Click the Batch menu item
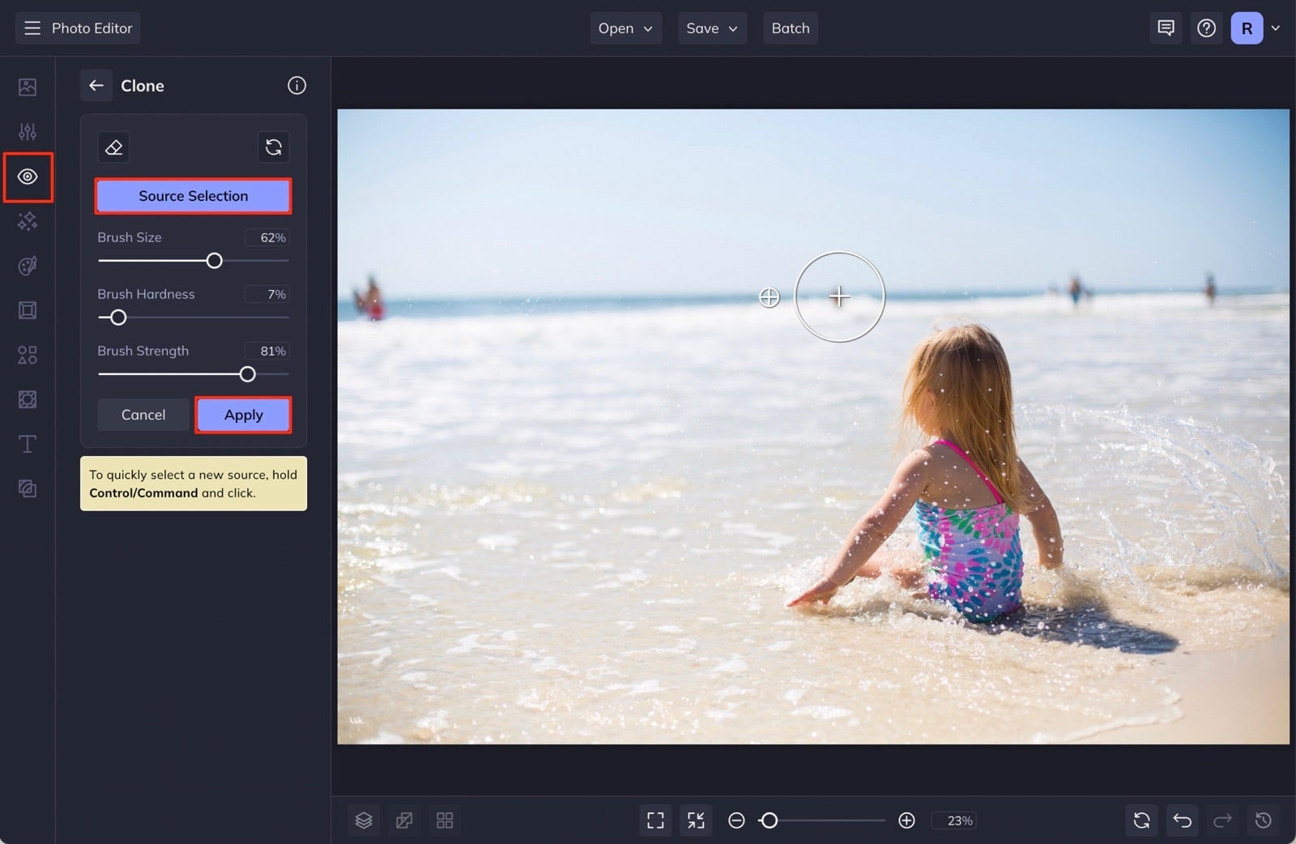Viewport: 1296px width, 844px height. (x=790, y=28)
